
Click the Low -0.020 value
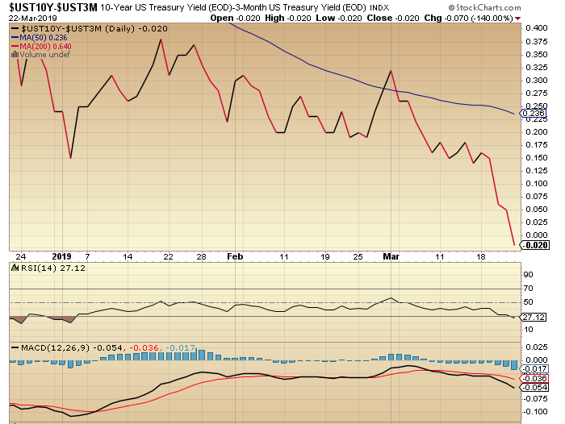[x=339, y=18]
